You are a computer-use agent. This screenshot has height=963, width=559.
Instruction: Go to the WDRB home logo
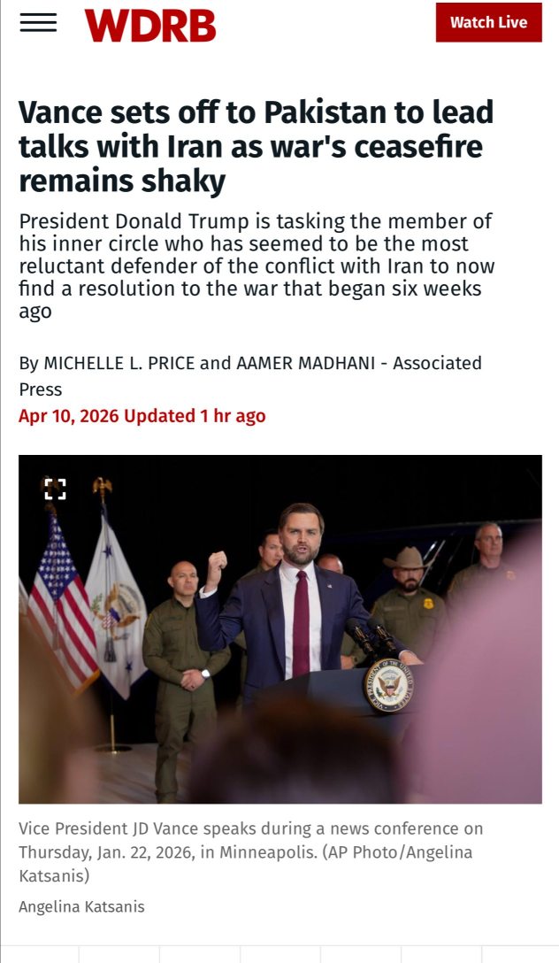150,25
